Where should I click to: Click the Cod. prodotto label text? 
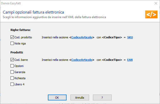click(x=23, y=37)
